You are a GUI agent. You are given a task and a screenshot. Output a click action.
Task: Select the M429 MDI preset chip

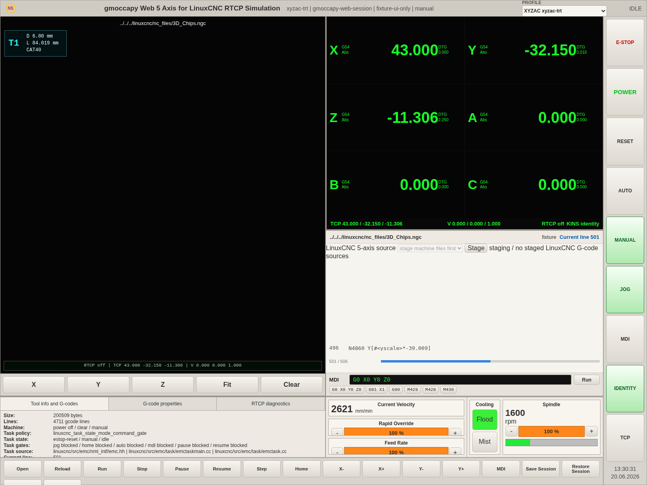[x=412, y=390]
